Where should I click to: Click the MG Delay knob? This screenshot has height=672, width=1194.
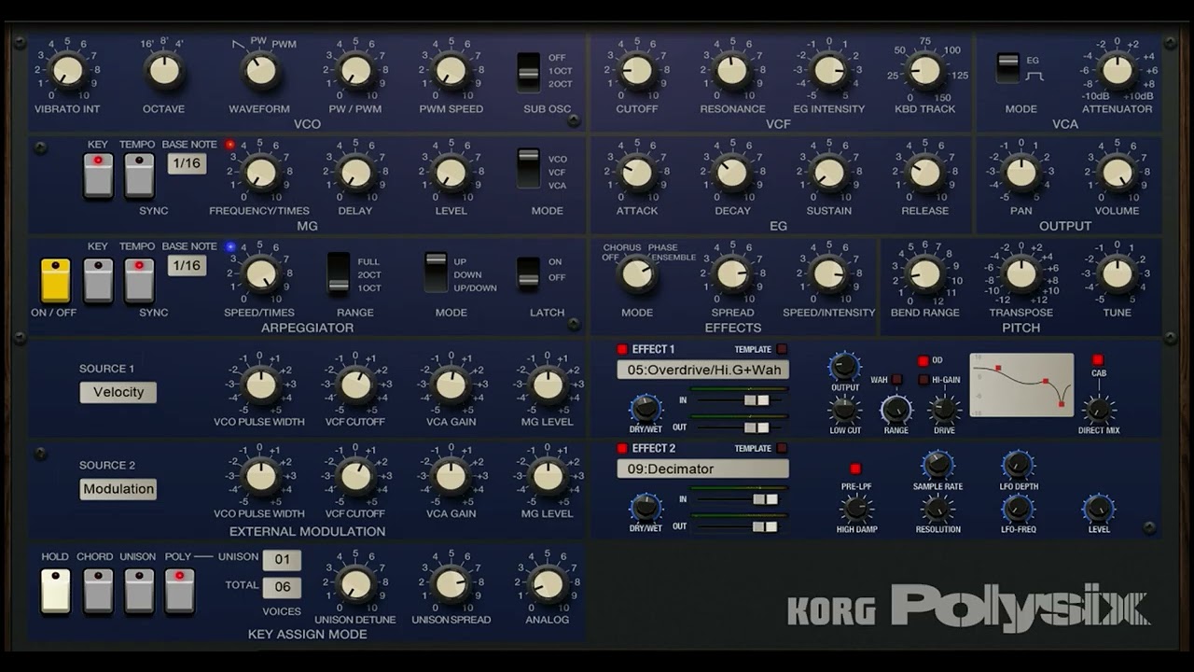coord(355,173)
